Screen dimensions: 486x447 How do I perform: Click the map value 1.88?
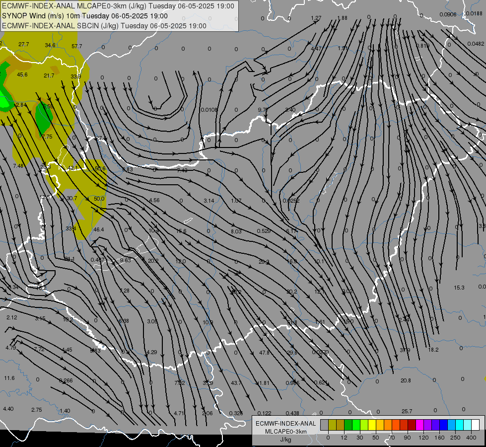[x=342, y=18]
